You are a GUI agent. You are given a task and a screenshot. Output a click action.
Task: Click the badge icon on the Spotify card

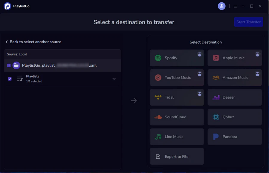pyautogui.click(x=199, y=54)
